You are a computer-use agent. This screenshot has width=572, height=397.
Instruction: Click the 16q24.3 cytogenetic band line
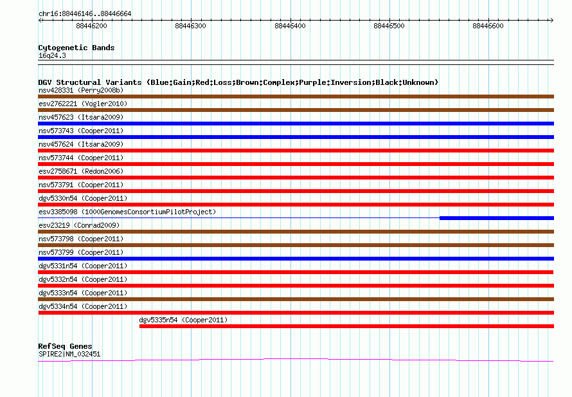pyautogui.click(x=296, y=62)
